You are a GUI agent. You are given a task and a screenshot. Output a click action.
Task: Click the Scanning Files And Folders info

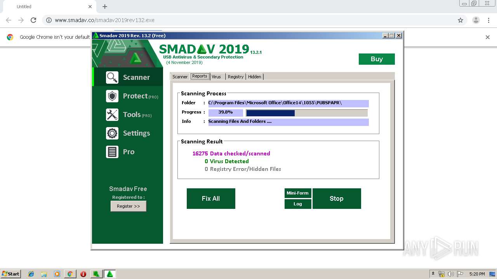point(288,122)
